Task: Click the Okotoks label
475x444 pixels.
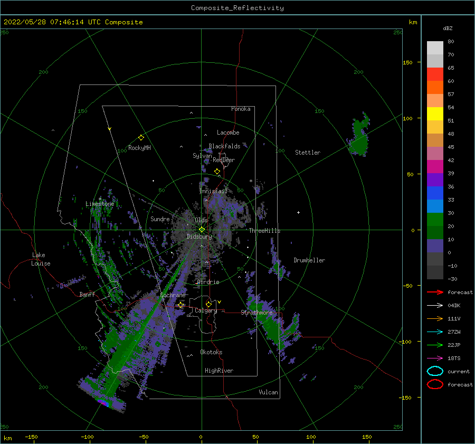Action: point(211,352)
